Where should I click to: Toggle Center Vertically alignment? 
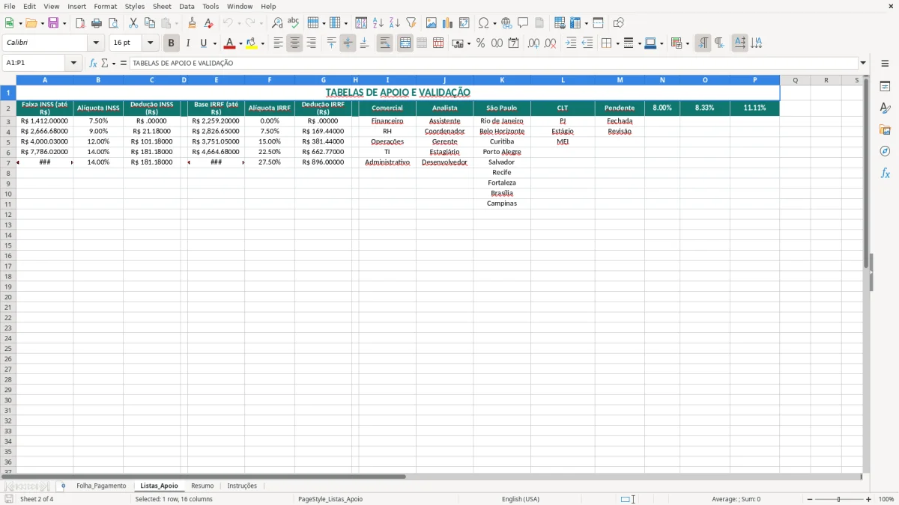click(348, 43)
